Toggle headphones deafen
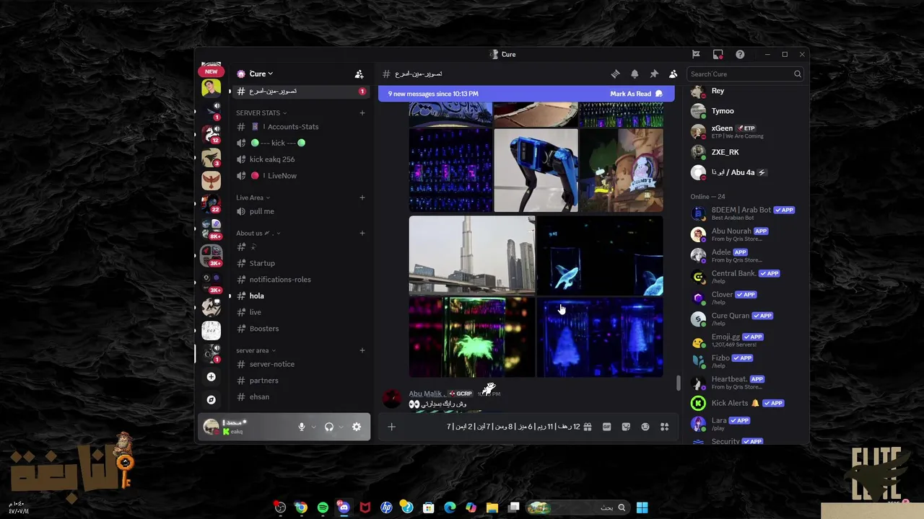 point(329,427)
